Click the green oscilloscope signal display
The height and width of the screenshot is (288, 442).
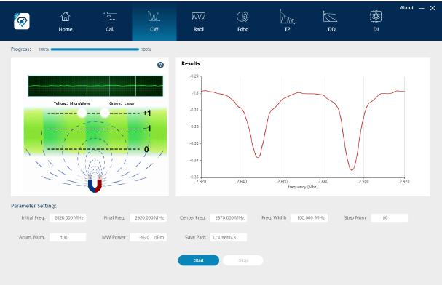[95, 86]
